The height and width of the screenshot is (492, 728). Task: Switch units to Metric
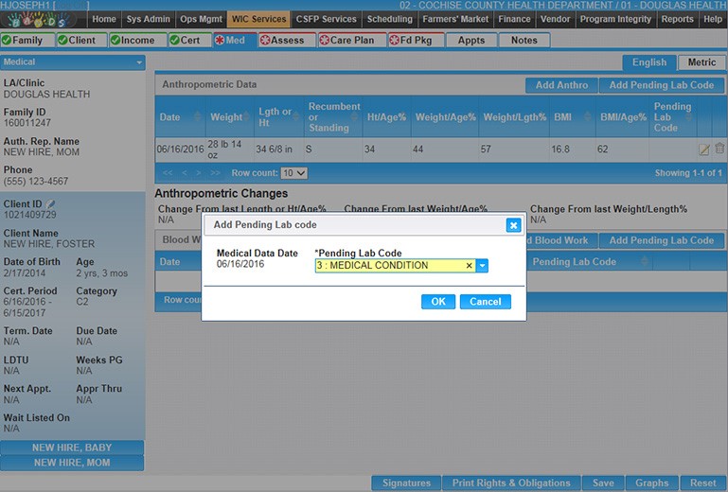coord(701,62)
